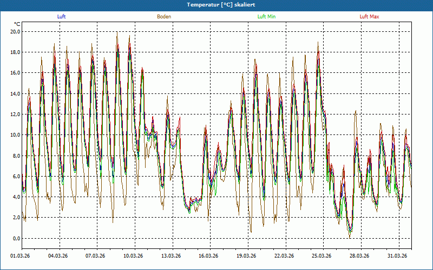This screenshot has width=433, height=270.
Task: Select the 04.03.26 date label
Action: [x=58, y=256]
